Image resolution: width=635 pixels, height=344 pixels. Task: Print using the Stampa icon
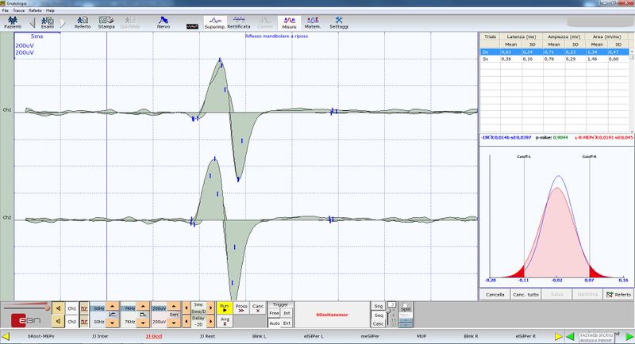coord(106,23)
